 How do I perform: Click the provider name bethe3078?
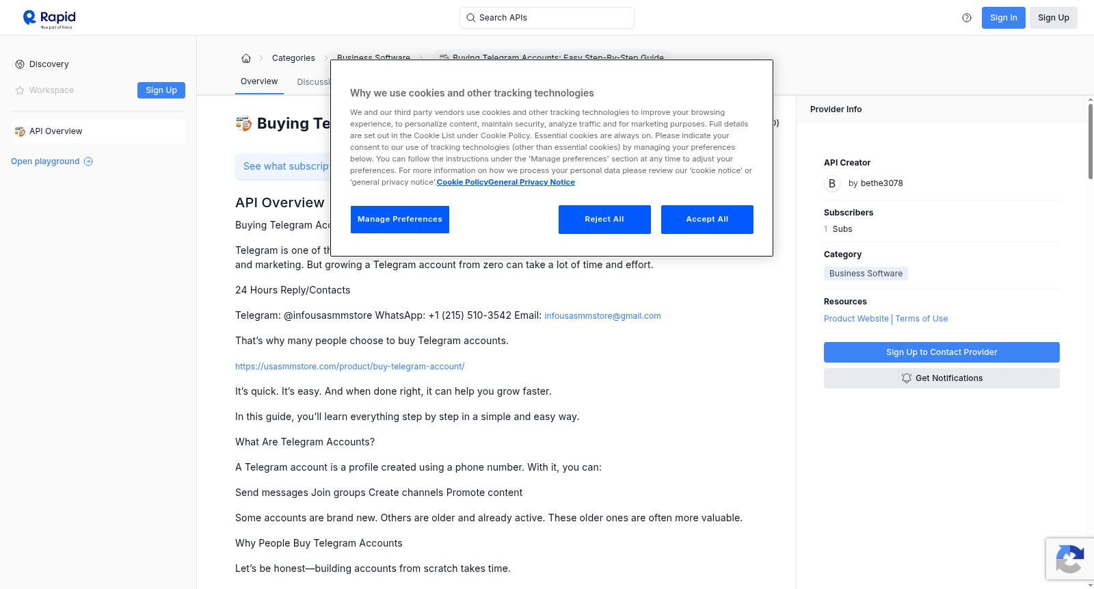click(882, 183)
